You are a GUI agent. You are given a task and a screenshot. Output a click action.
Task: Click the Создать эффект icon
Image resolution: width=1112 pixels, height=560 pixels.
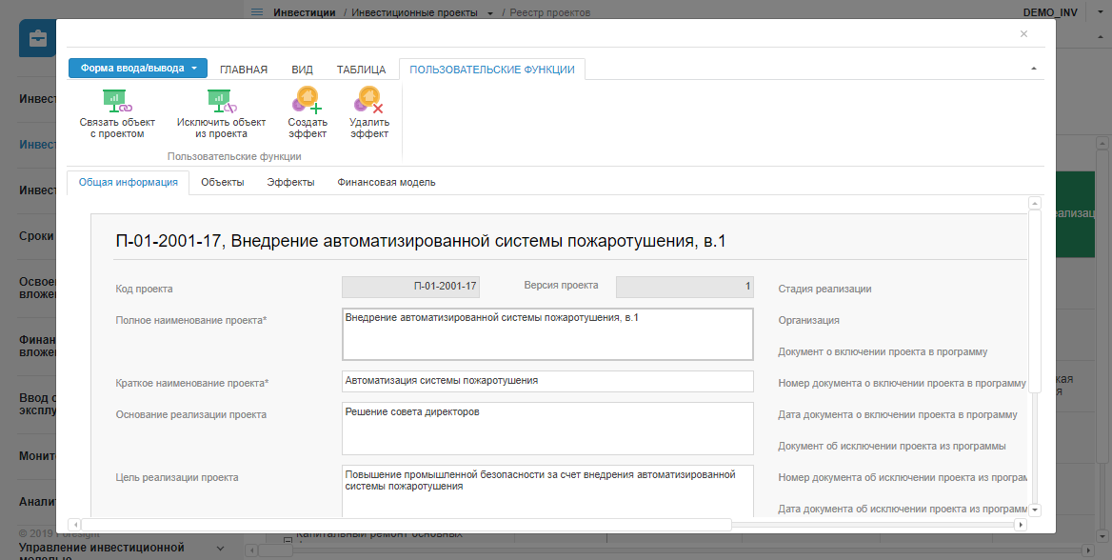pos(308,100)
